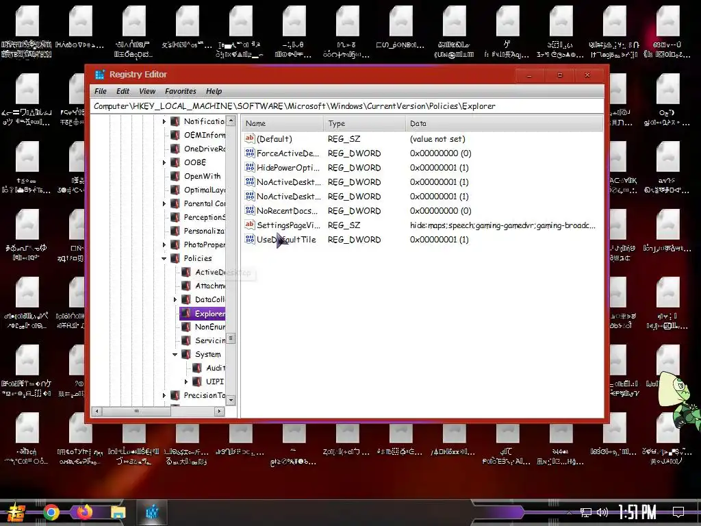Select the System key label
The image size is (701, 526).
pyautogui.click(x=208, y=354)
